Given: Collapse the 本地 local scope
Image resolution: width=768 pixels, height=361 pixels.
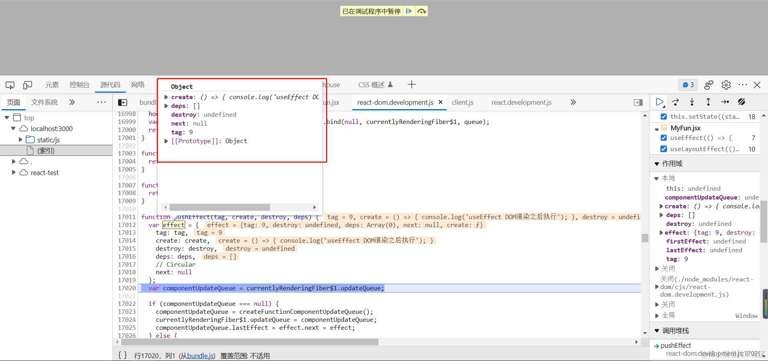Looking at the screenshot, I should click(x=656, y=178).
